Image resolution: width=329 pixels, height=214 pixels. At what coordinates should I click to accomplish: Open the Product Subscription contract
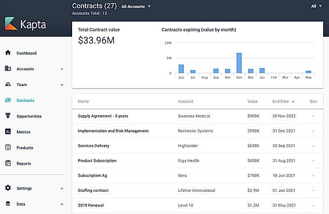[97, 160]
